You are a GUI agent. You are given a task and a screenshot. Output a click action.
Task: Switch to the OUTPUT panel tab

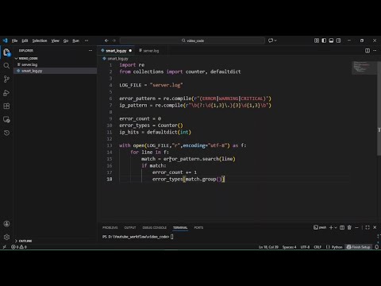(130, 227)
